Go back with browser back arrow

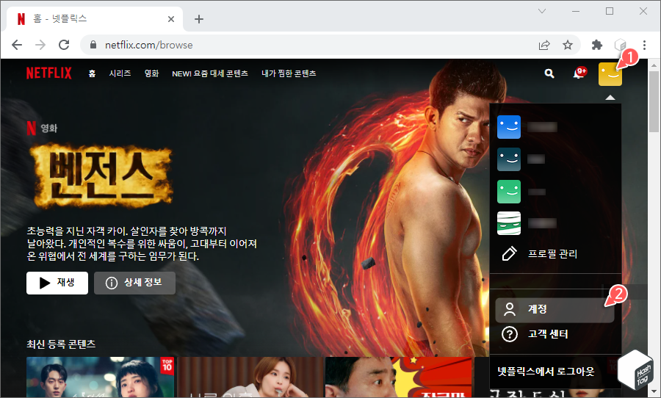click(x=17, y=45)
